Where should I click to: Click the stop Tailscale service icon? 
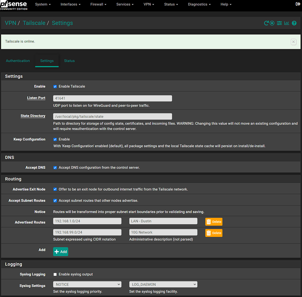(273, 23)
